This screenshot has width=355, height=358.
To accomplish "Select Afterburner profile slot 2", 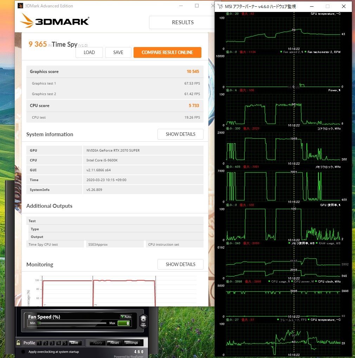I will click(46, 343).
